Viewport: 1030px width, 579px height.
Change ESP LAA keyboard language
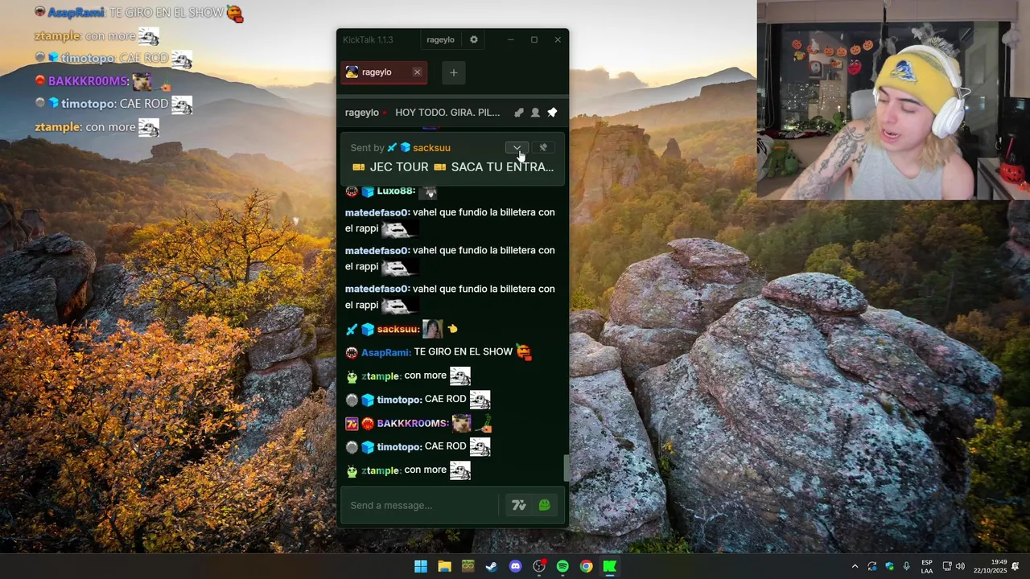click(927, 566)
